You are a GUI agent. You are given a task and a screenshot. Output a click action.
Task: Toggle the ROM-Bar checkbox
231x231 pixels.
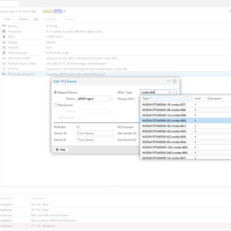point(78,127)
